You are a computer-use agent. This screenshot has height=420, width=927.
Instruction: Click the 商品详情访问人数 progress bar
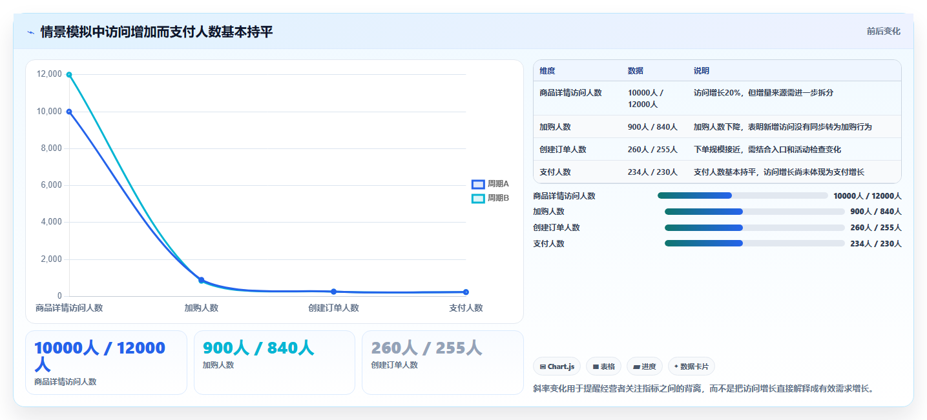coord(742,195)
